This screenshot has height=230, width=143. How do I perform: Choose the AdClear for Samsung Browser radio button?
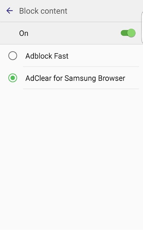[x=13, y=78]
